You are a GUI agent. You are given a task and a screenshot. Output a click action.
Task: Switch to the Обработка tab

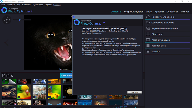tap(172, 12)
